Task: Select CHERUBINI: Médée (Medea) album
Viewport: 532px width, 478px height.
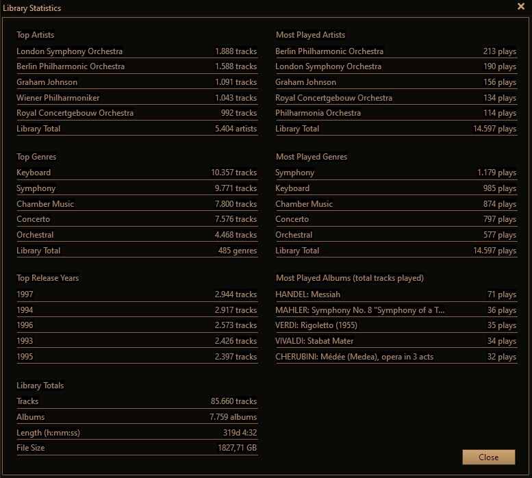Action: click(354, 357)
